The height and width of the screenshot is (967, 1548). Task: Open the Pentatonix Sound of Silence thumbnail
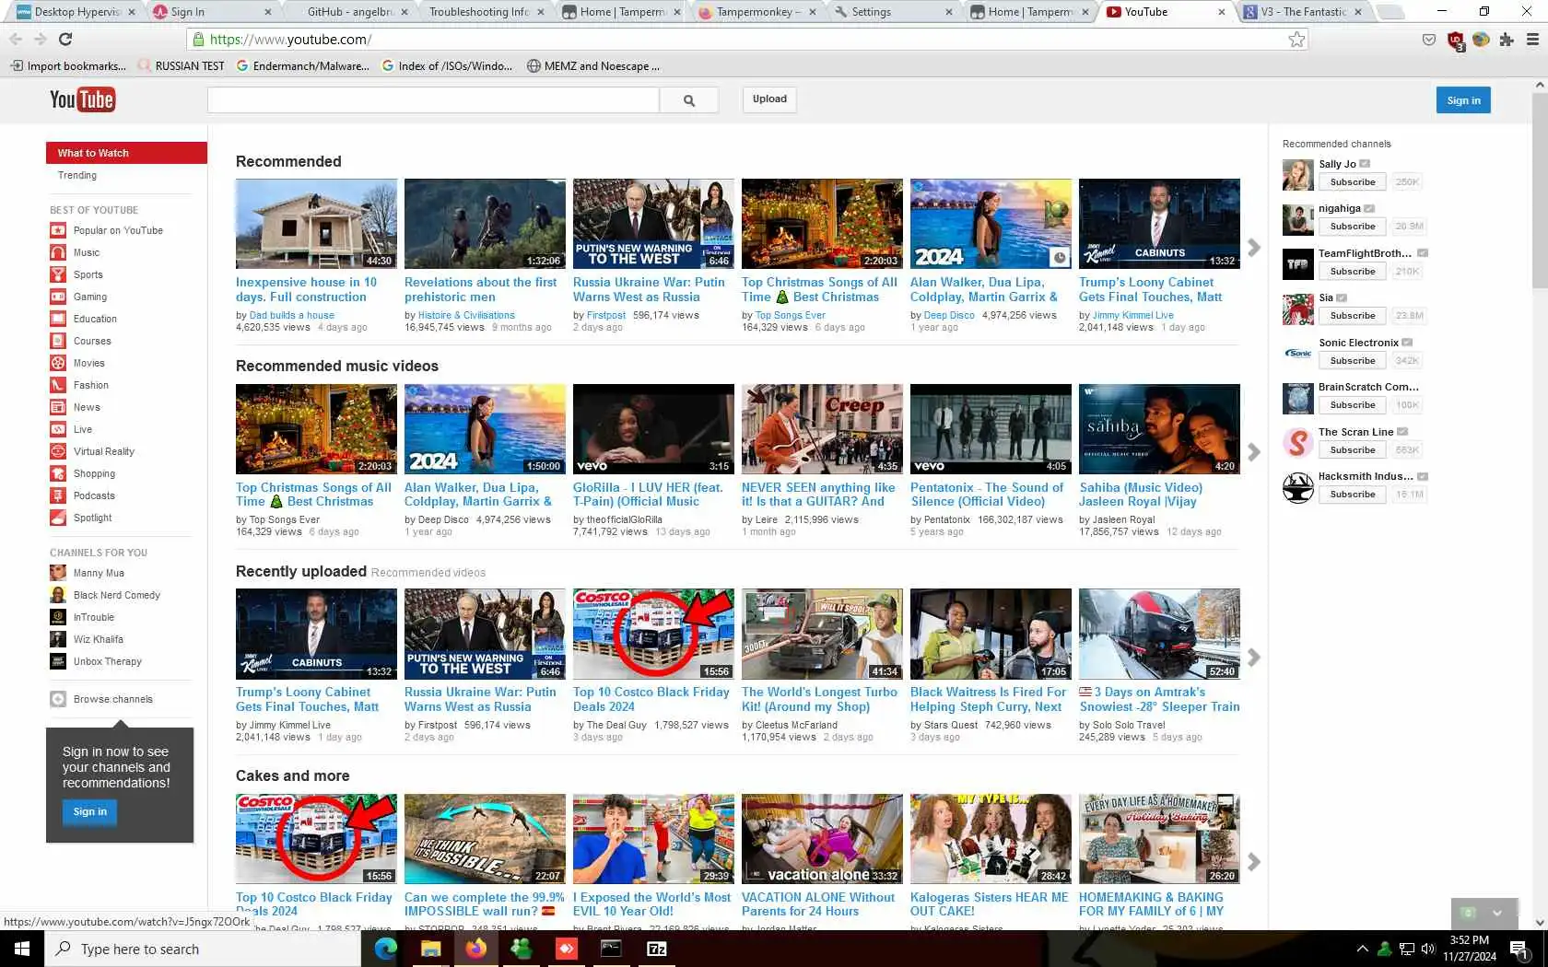click(x=991, y=429)
